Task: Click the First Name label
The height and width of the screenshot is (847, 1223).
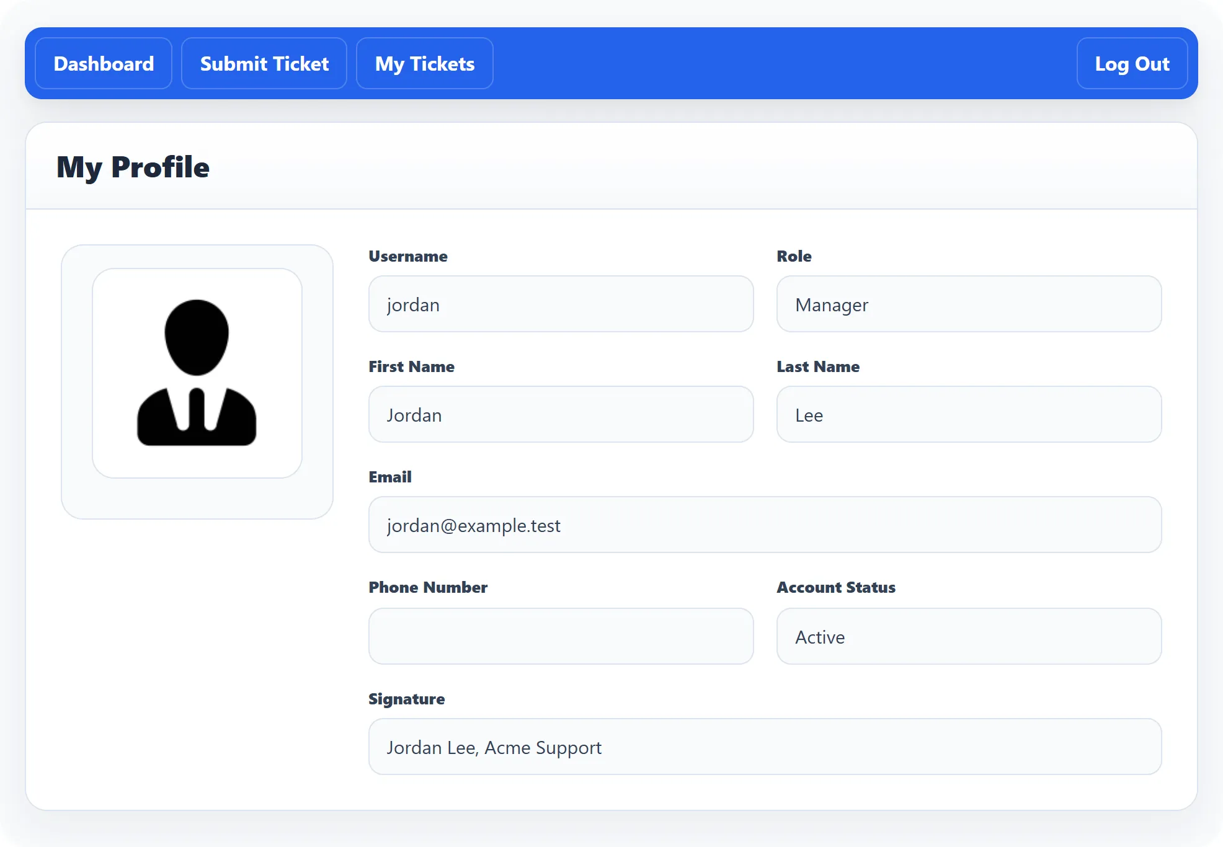Action: [411, 366]
